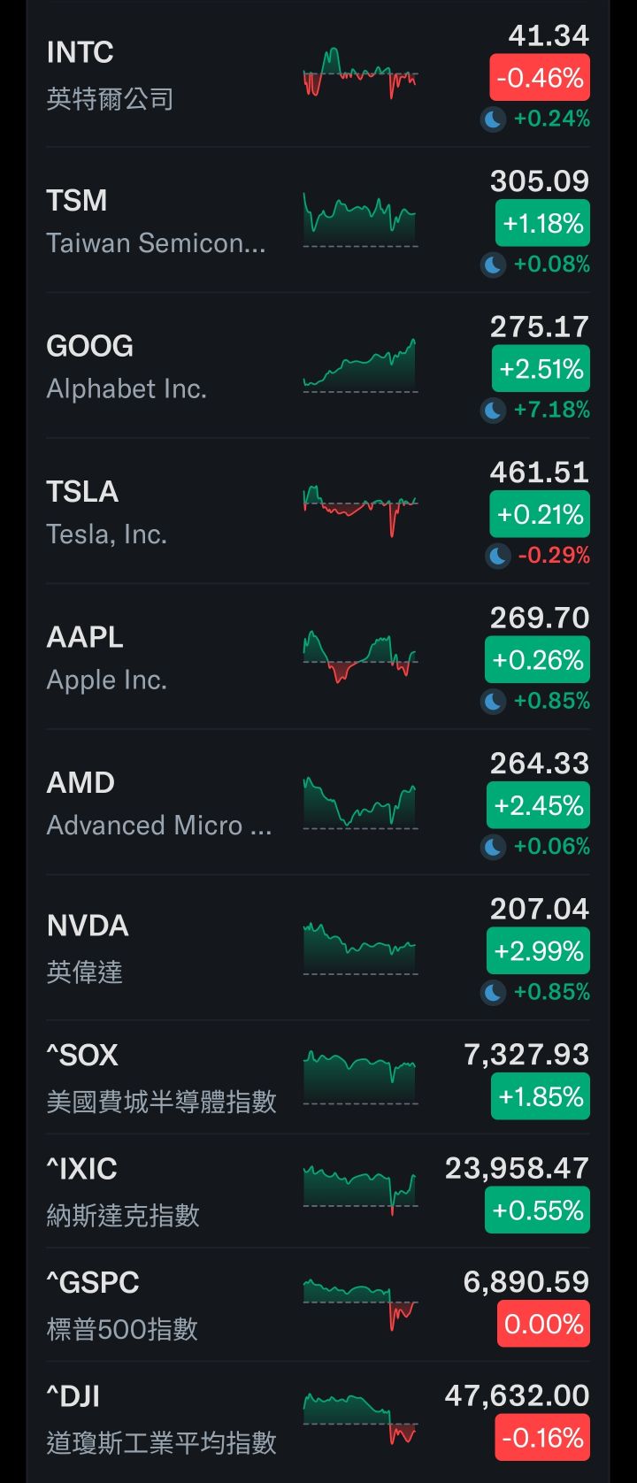This screenshot has height=1483, width=637.
Task: Toggle the GOOG +2.51% change badge
Action: coord(541,369)
